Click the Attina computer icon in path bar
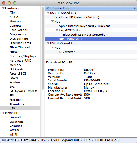 4,140
